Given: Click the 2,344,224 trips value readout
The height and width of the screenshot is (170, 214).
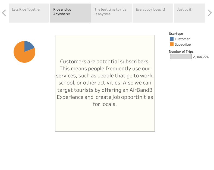Looking at the screenshot, I should (201, 57).
